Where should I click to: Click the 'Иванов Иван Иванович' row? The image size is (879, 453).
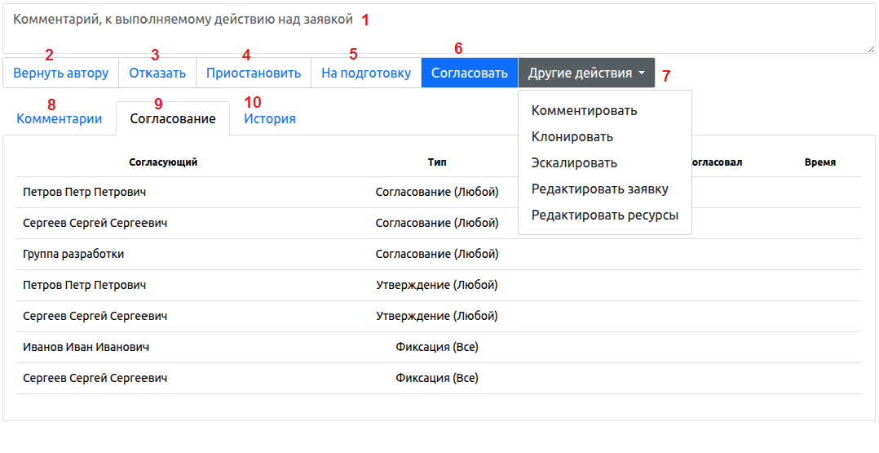86,347
